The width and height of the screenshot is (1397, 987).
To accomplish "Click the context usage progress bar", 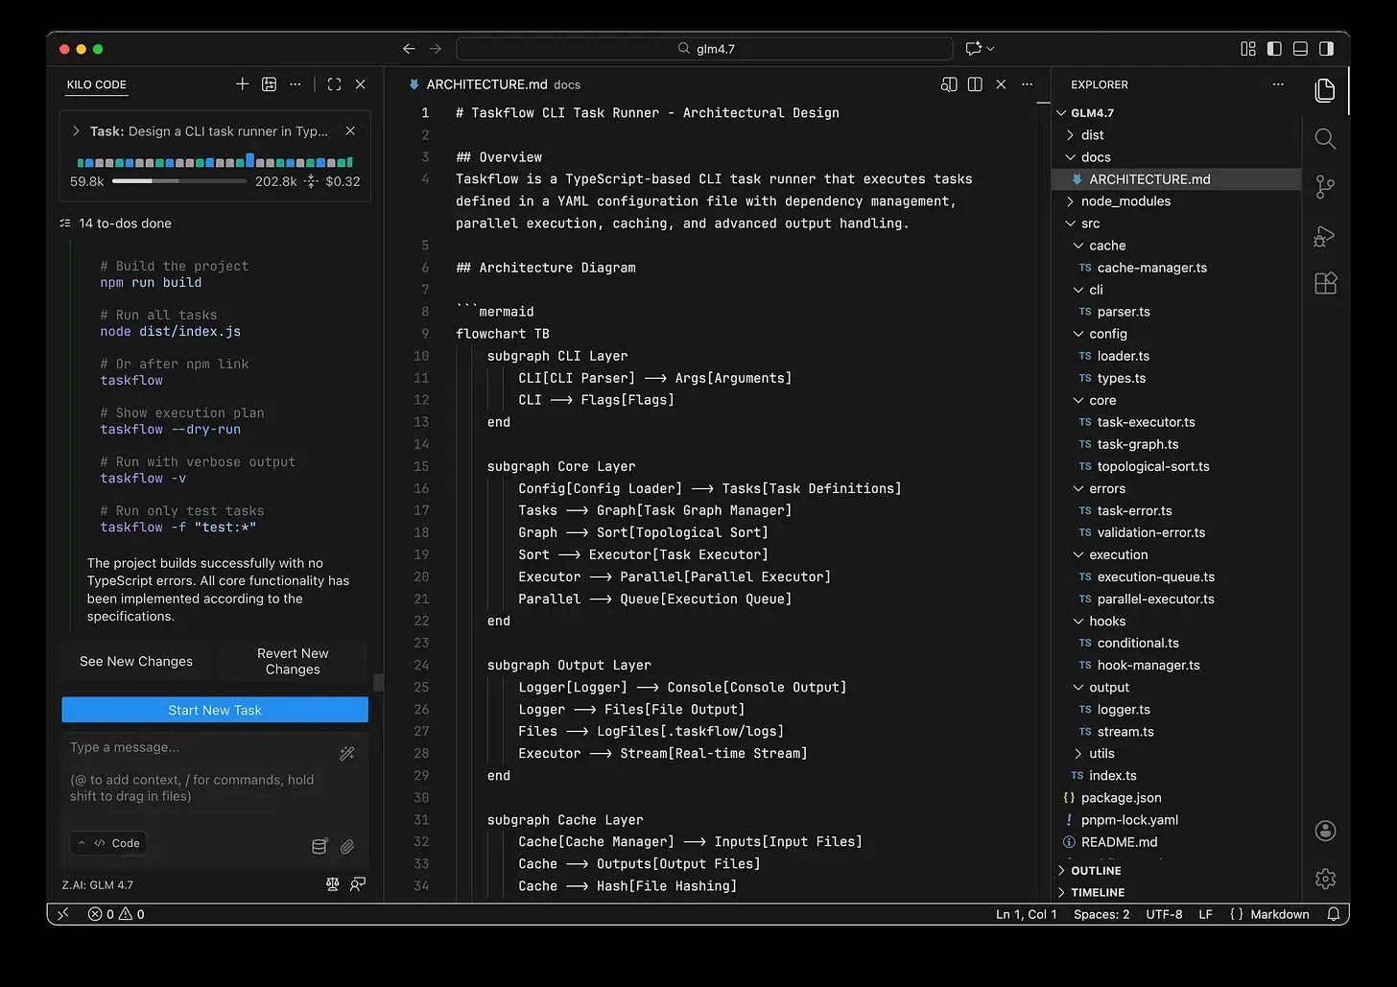I will coord(178,181).
